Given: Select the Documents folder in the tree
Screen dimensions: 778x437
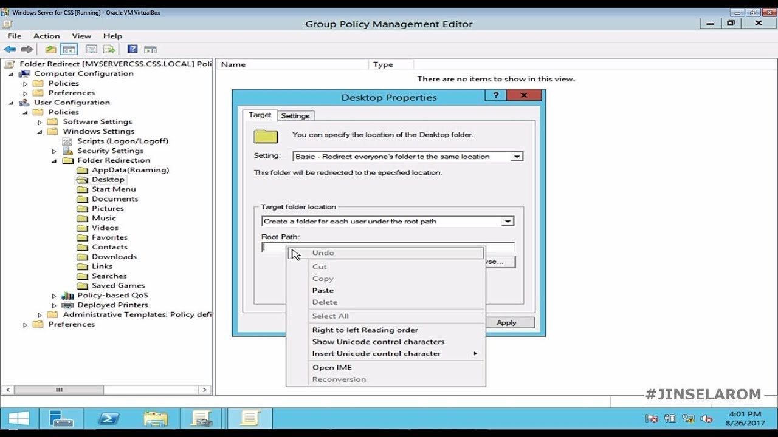Looking at the screenshot, I should point(115,199).
